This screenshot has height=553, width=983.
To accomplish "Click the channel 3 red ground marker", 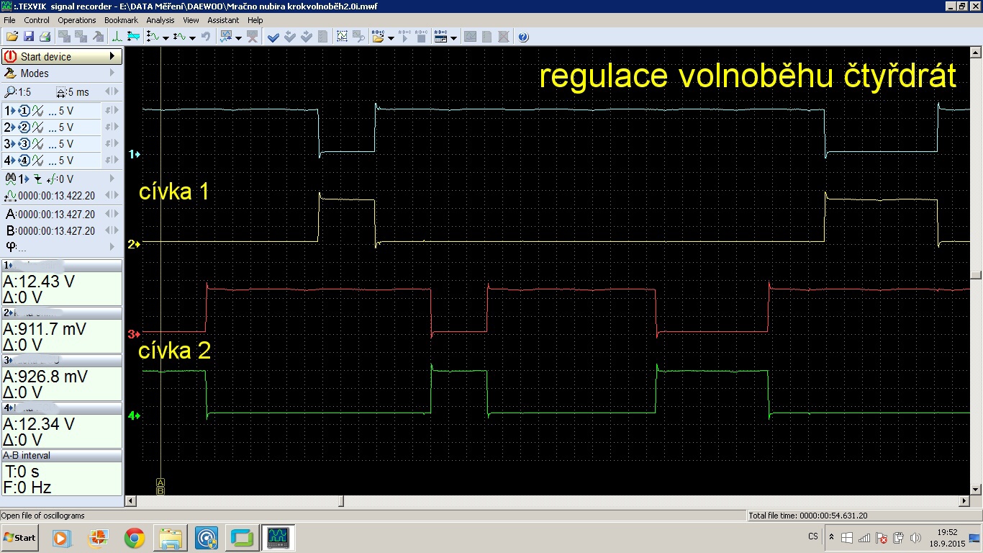I will coord(134,334).
